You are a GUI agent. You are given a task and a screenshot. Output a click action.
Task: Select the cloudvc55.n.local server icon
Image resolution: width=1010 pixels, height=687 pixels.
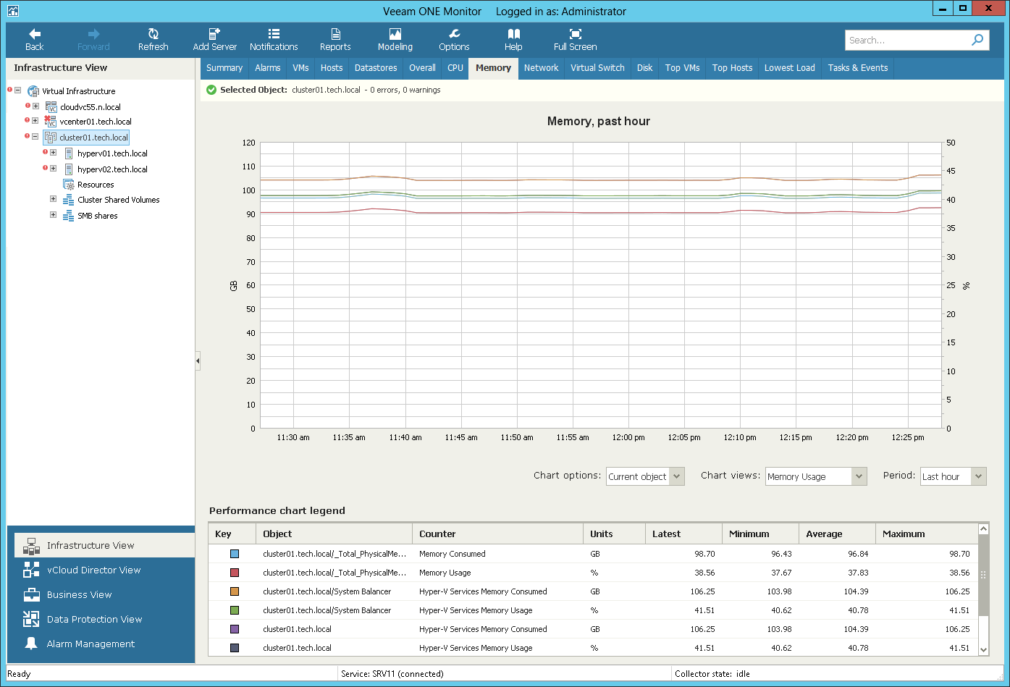[x=51, y=107]
